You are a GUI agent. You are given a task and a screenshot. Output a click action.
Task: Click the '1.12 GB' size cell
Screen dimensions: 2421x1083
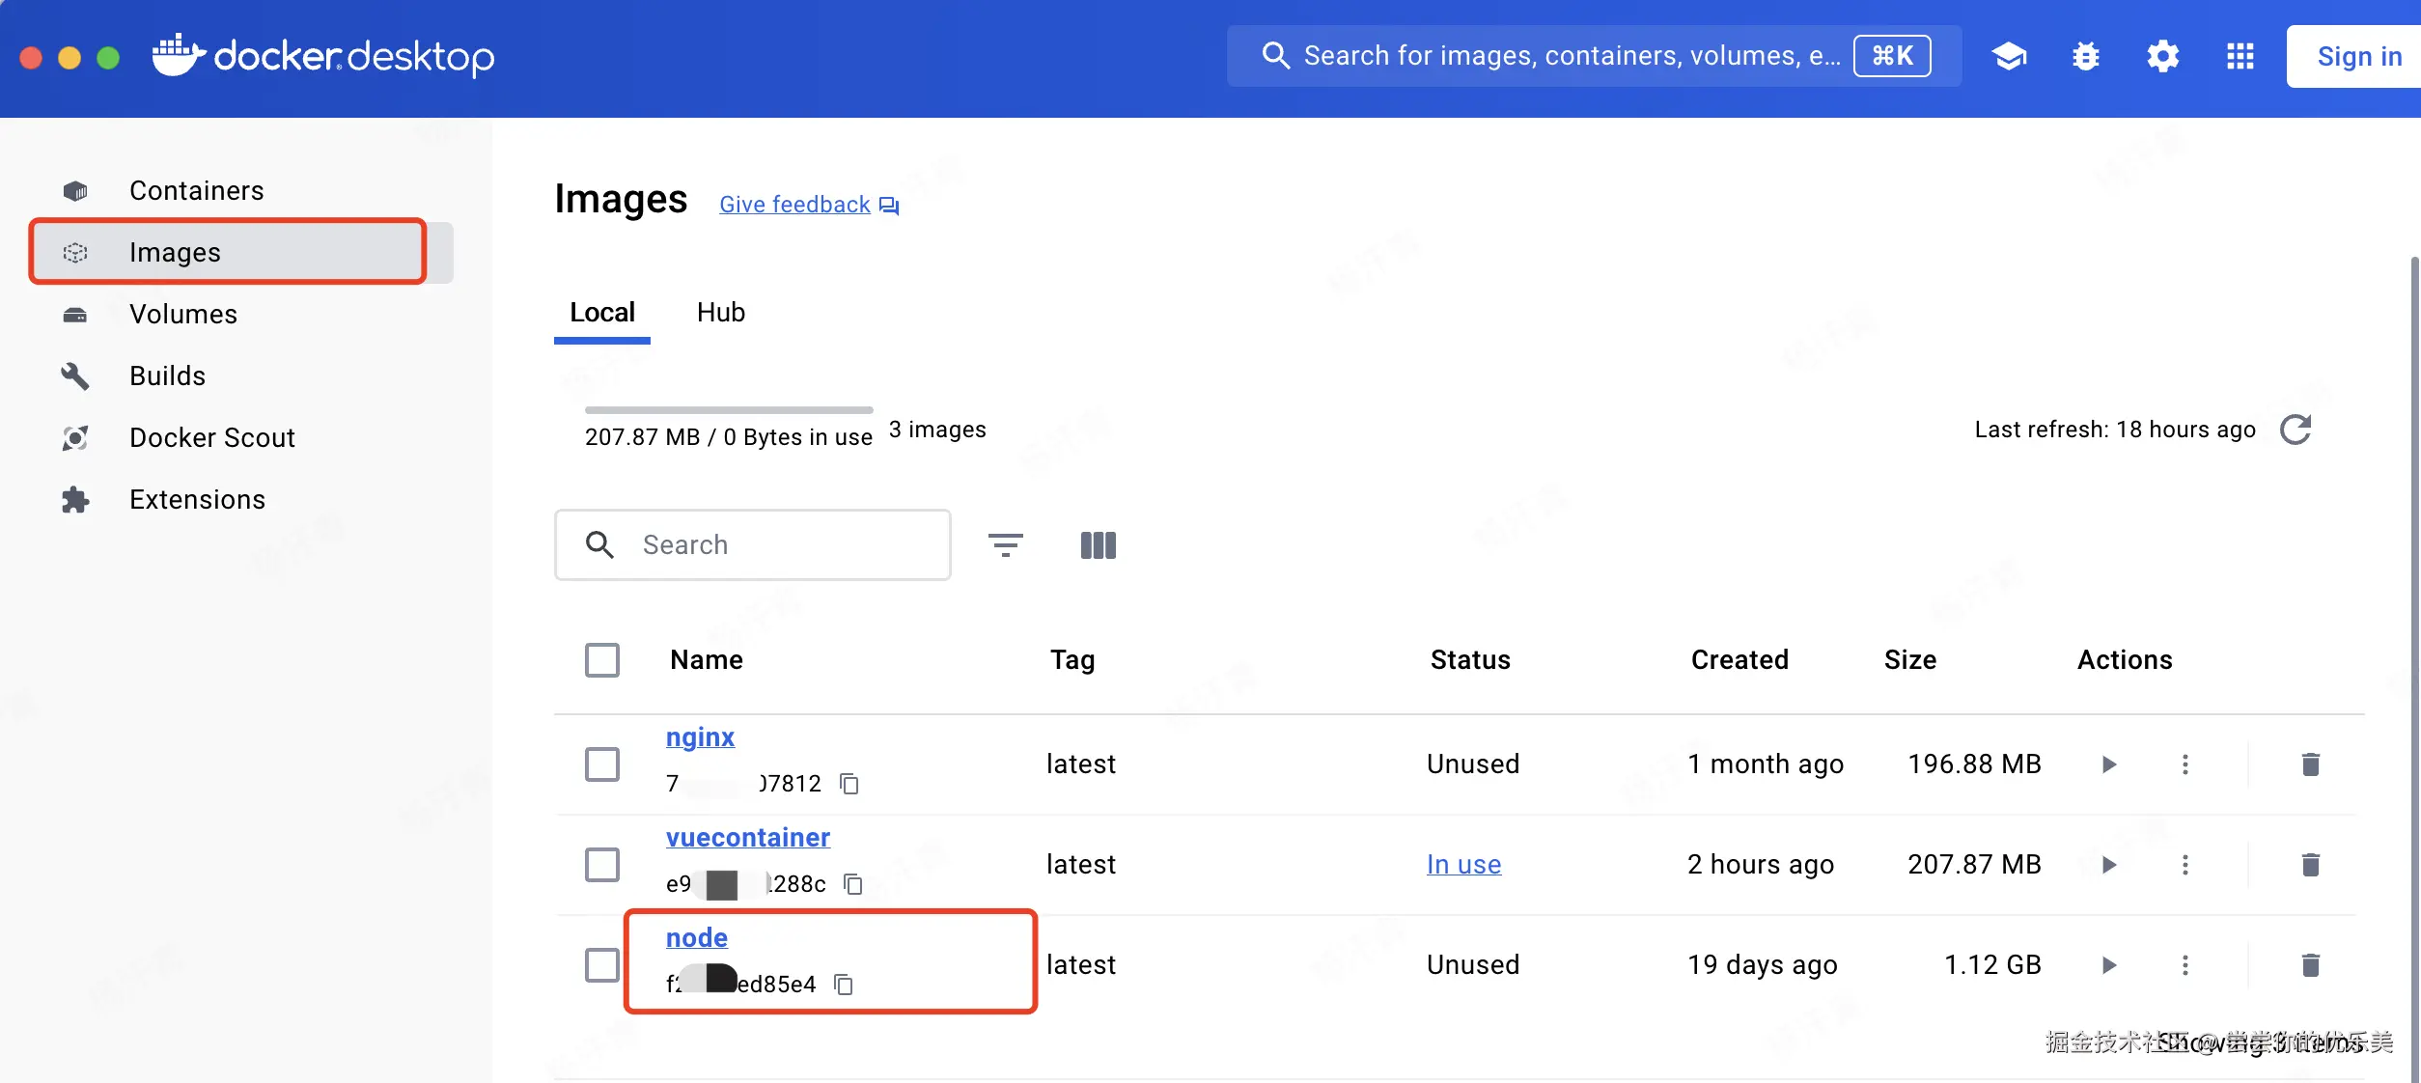[1992, 965]
